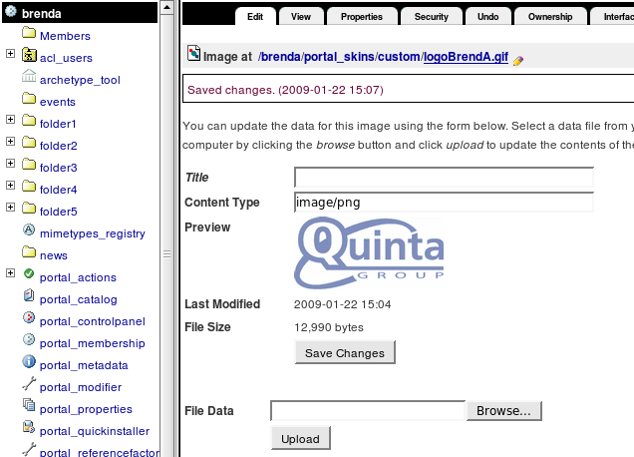Expand the portal_actions tree node
Screen dimensions: 634x457
(10, 276)
